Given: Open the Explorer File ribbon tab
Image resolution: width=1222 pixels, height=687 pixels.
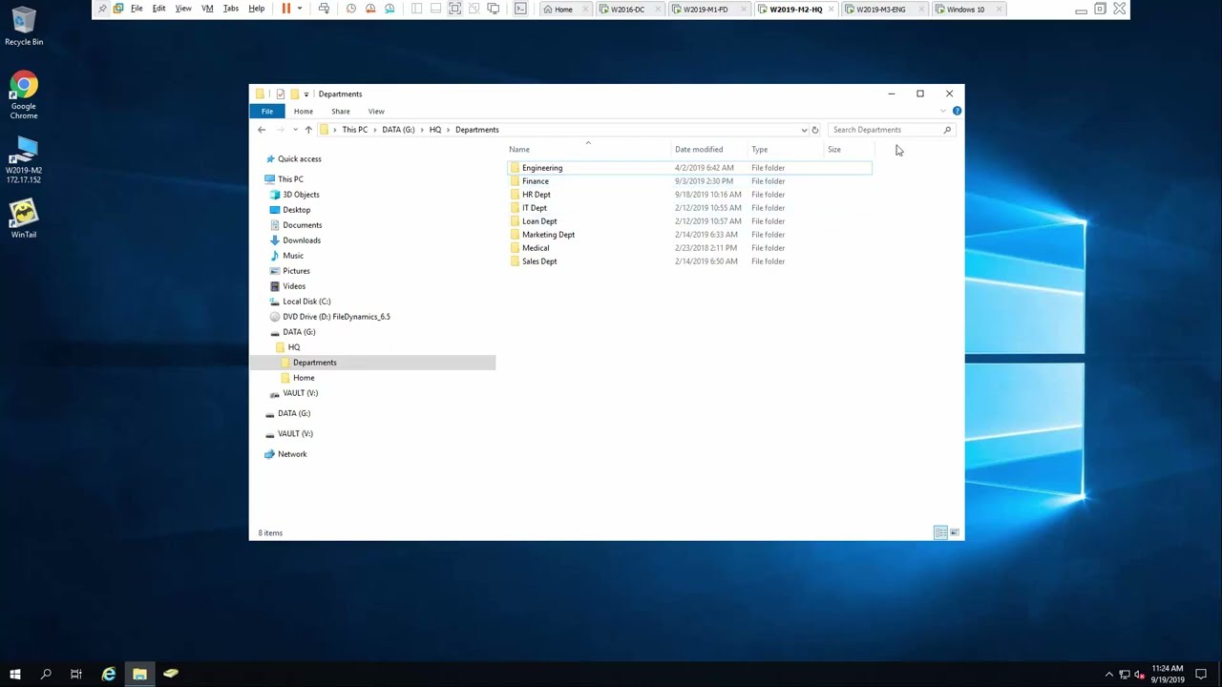Looking at the screenshot, I should point(267,112).
